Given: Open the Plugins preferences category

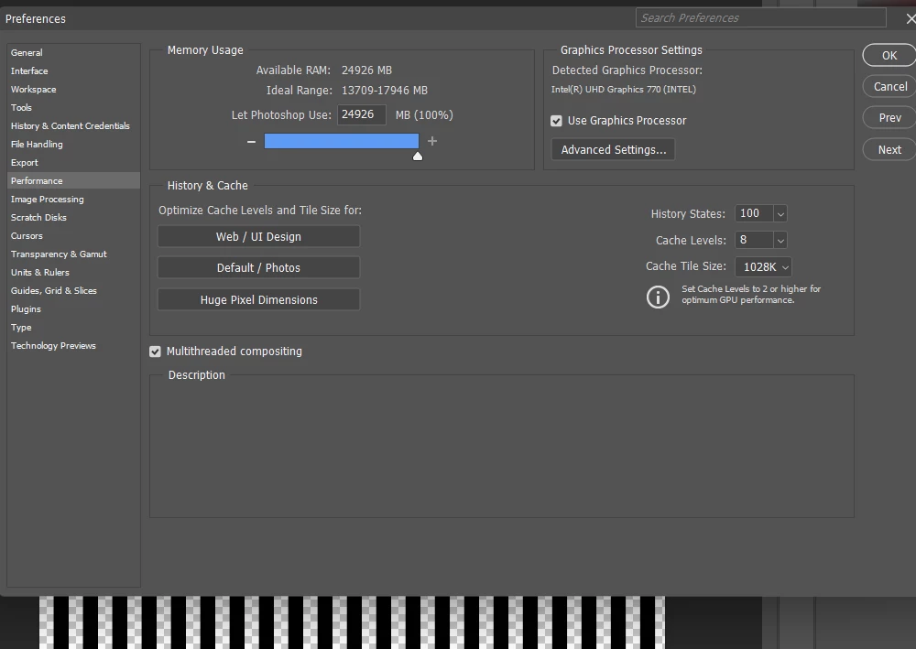Looking at the screenshot, I should tap(26, 308).
